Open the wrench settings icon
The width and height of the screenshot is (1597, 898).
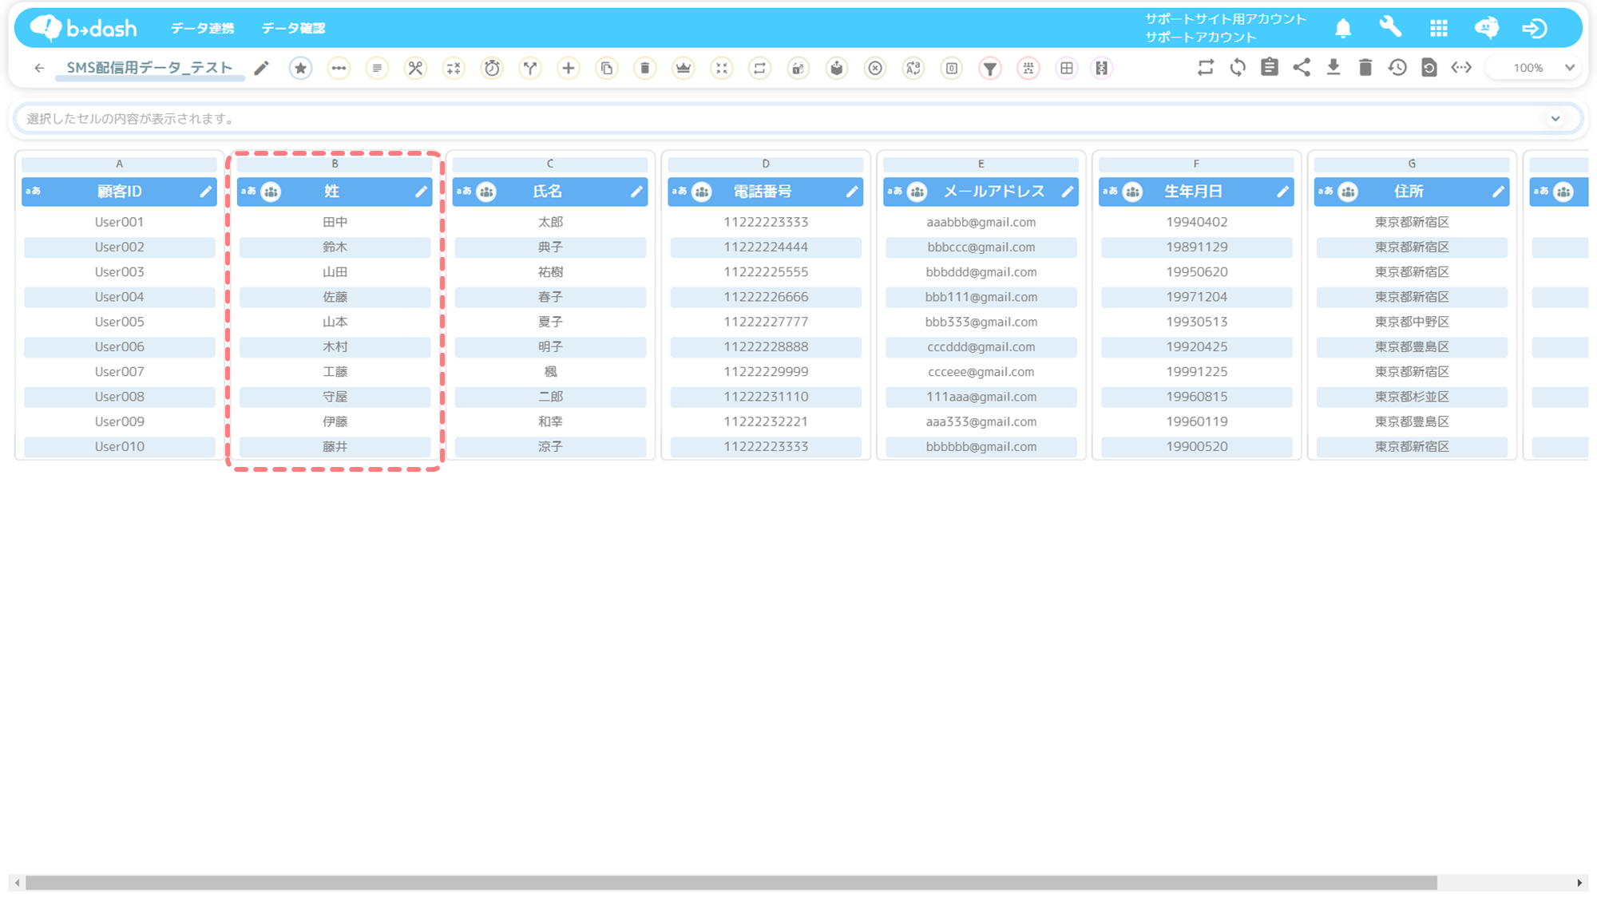tap(1390, 27)
